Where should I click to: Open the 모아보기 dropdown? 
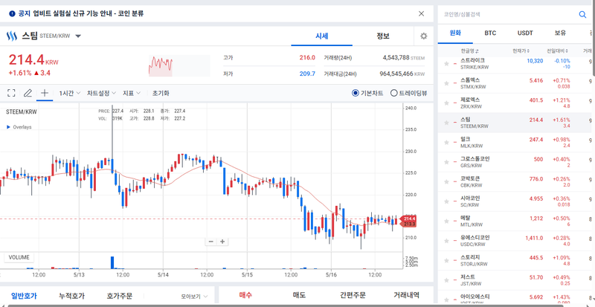pos(194,297)
